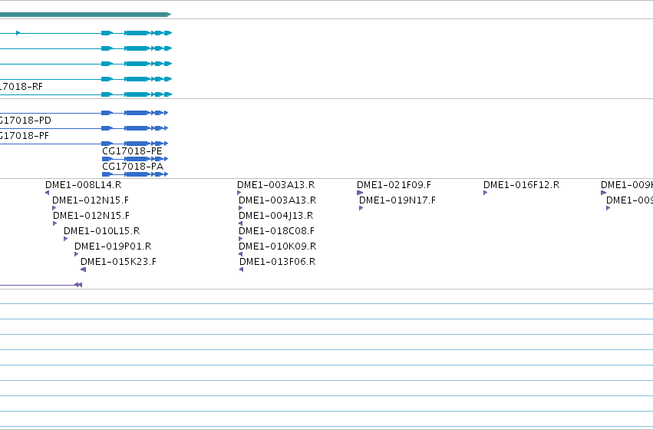
Task: Click the DME1-004J13.R label
Action: [x=275, y=216]
